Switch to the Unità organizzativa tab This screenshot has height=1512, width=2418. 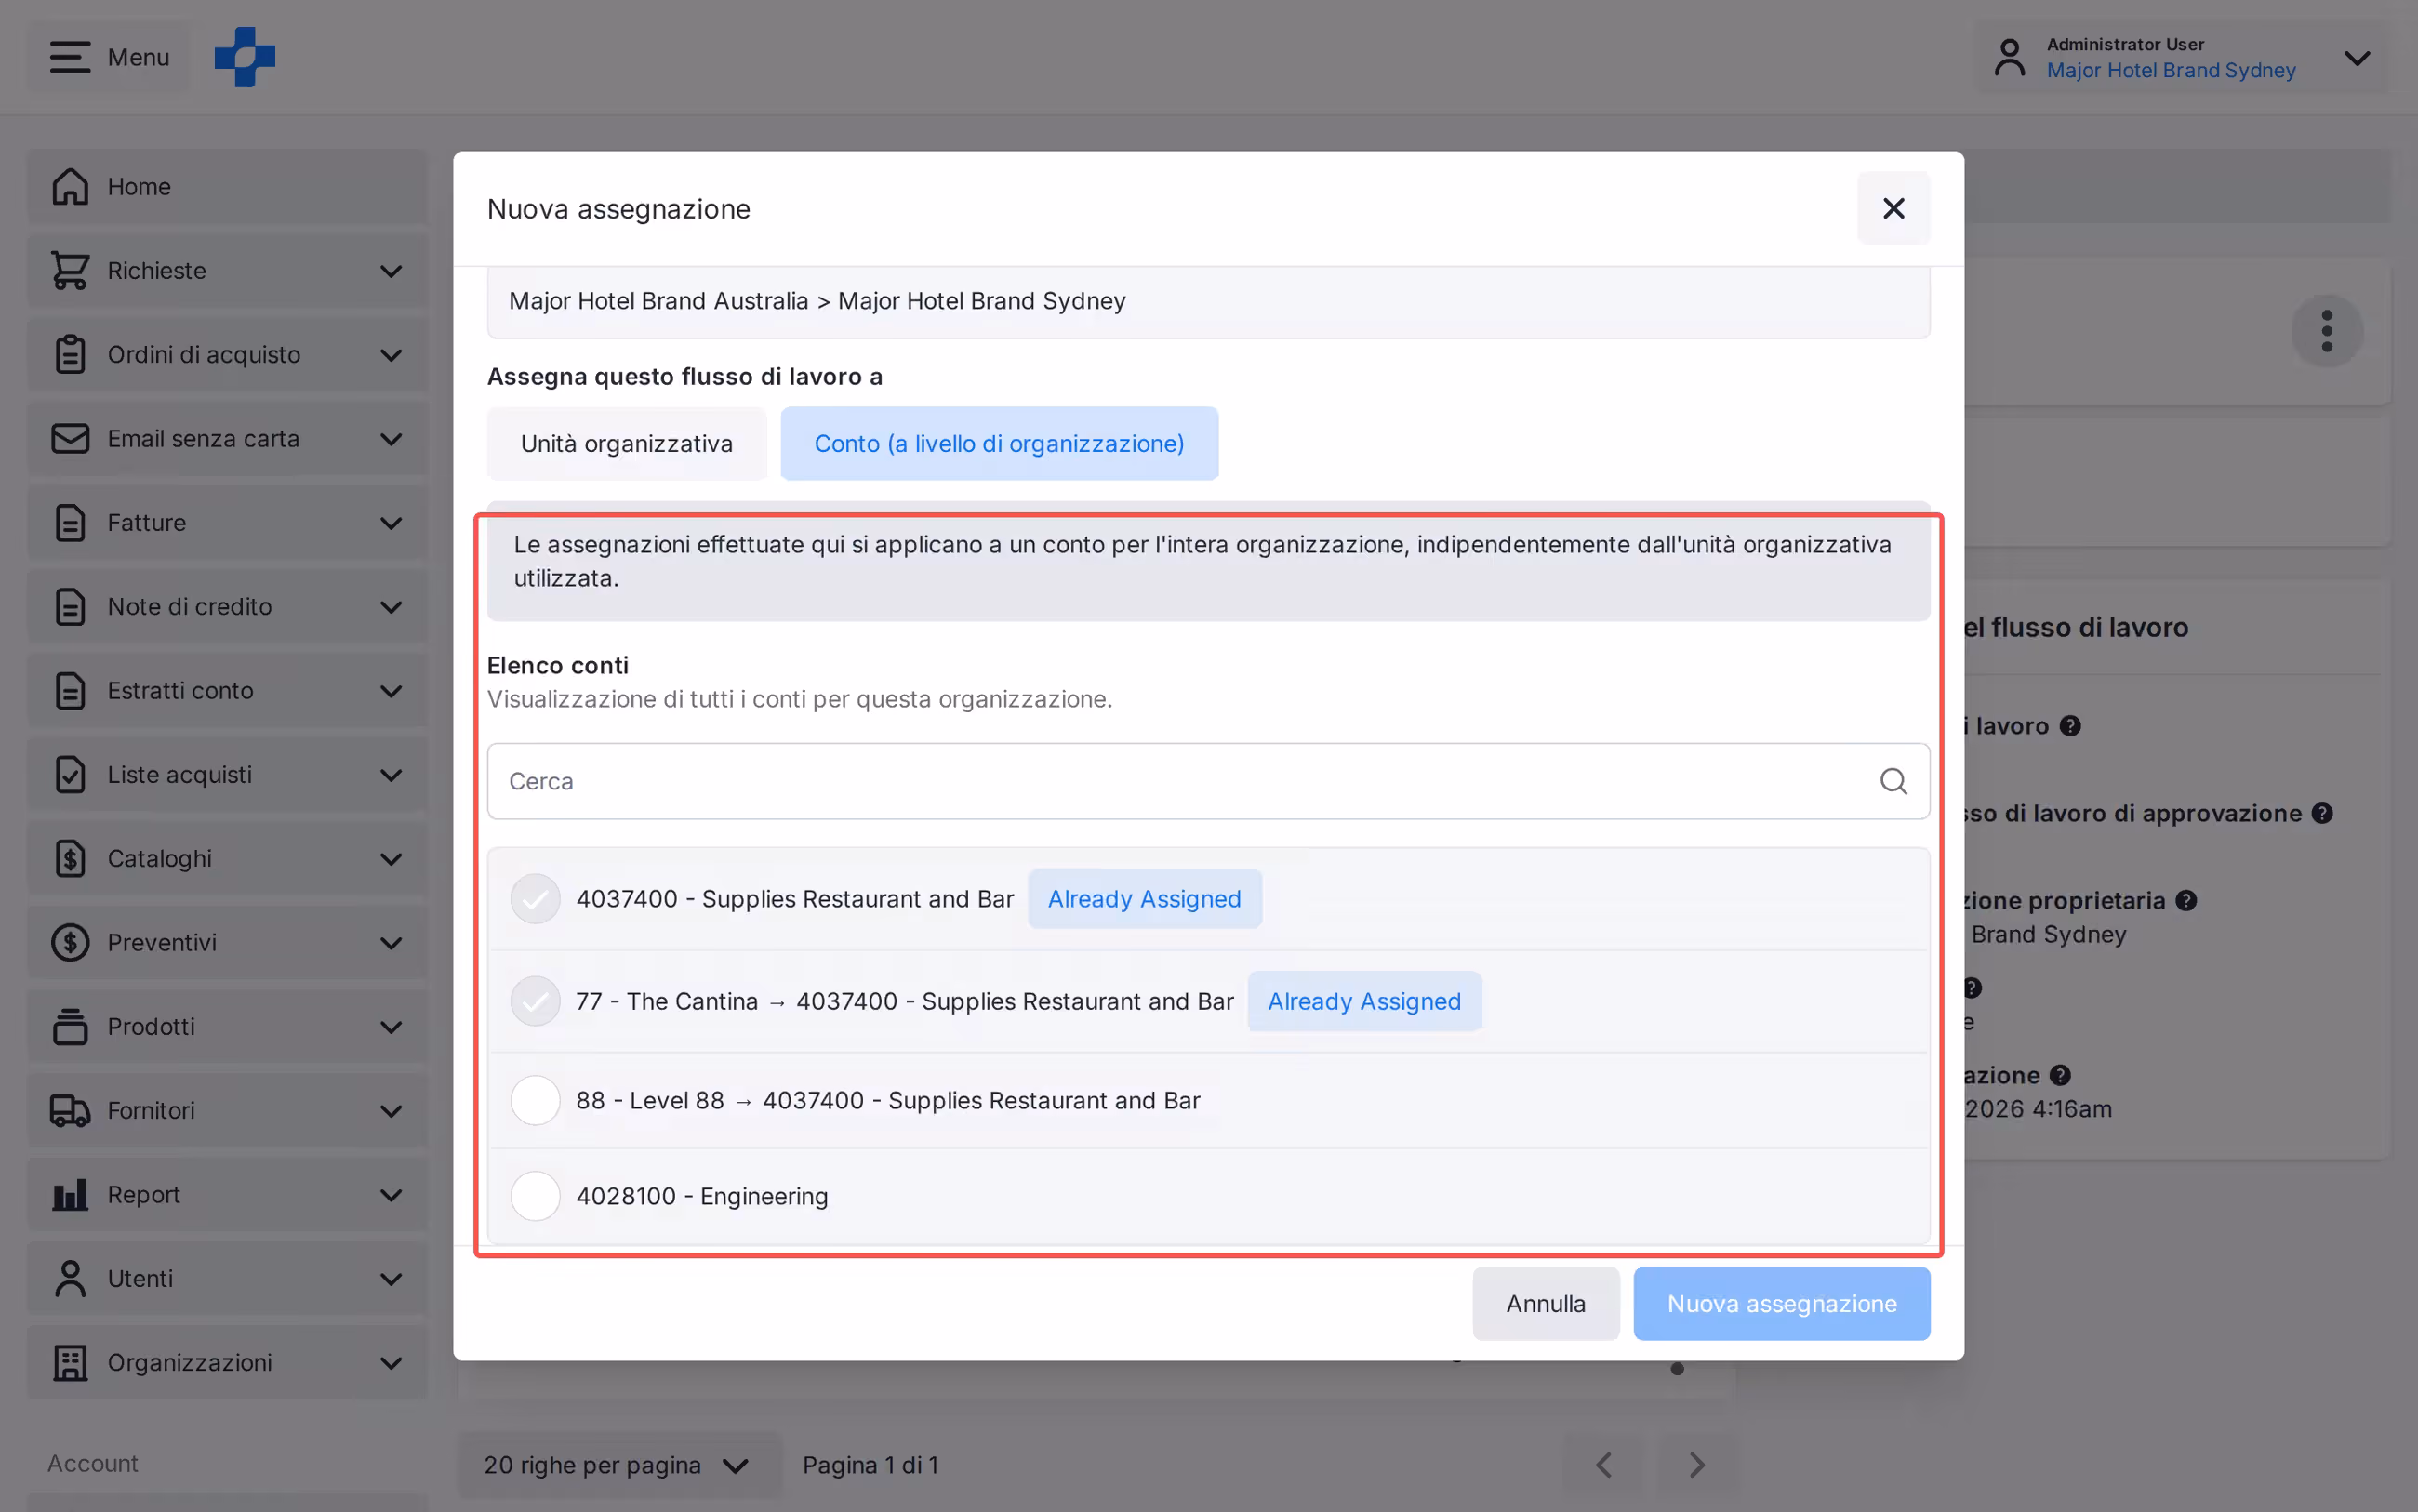(x=626, y=443)
